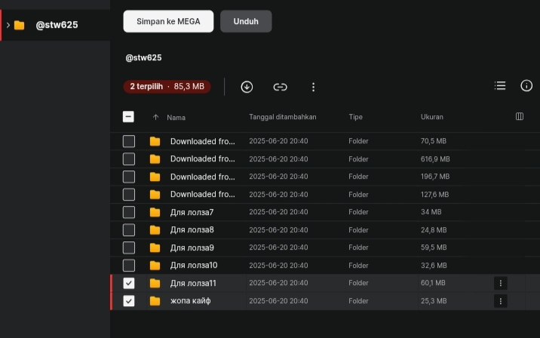Click the 24,8 MB size cell
This screenshot has width=540, height=338.
coord(434,230)
